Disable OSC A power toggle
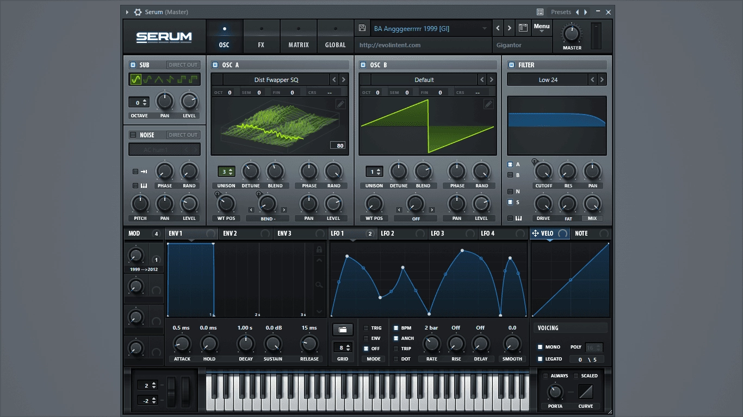This screenshot has height=417, width=743. point(215,65)
